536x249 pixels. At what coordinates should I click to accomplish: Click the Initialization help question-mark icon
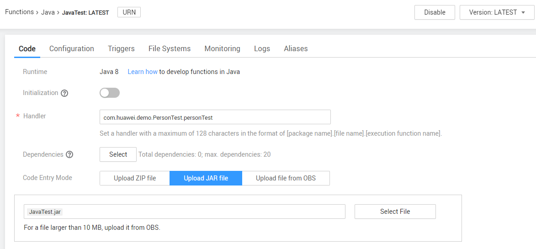[64, 93]
